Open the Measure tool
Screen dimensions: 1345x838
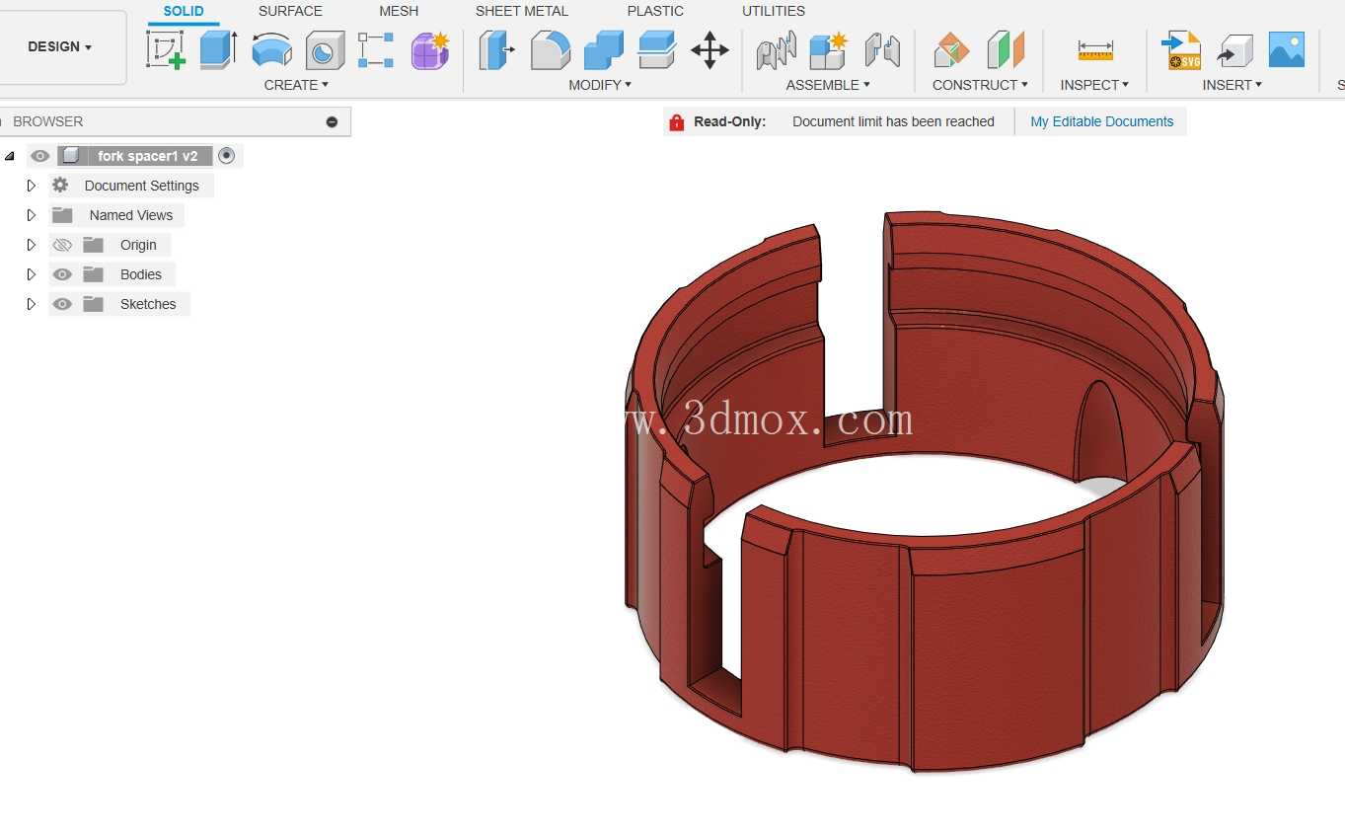click(x=1095, y=49)
